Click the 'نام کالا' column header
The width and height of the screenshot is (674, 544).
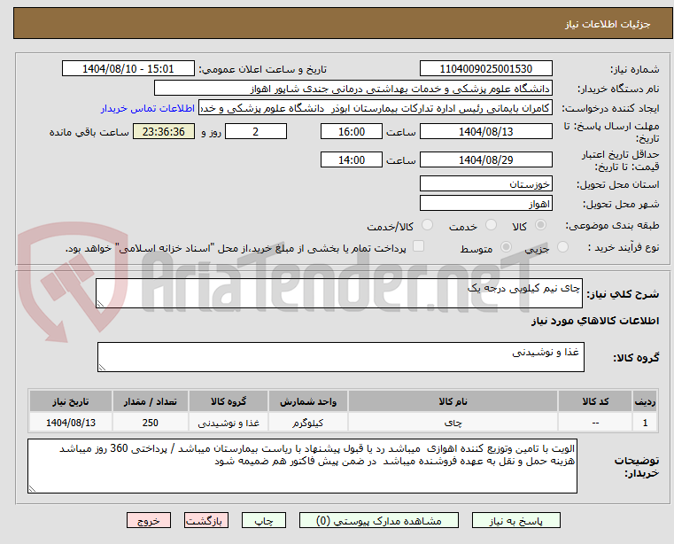click(x=453, y=400)
